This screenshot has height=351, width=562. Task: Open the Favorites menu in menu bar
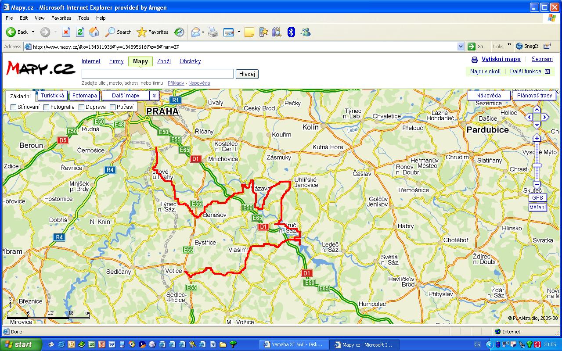click(x=61, y=18)
